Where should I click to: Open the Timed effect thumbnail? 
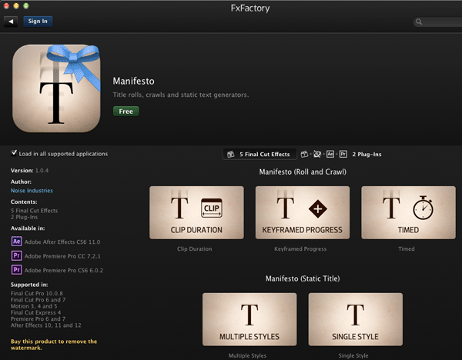pos(408,212)
